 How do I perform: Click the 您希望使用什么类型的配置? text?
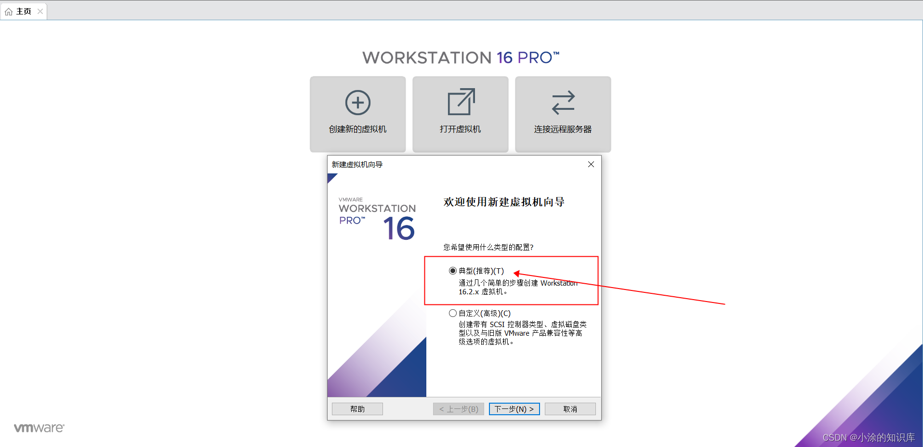(488, 247)
